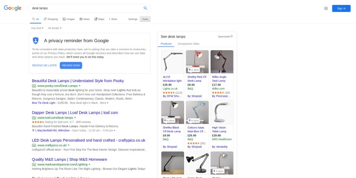Select the Comparison Sites tab
This screenshot has height=178, width=356.
tap(188, 44)
